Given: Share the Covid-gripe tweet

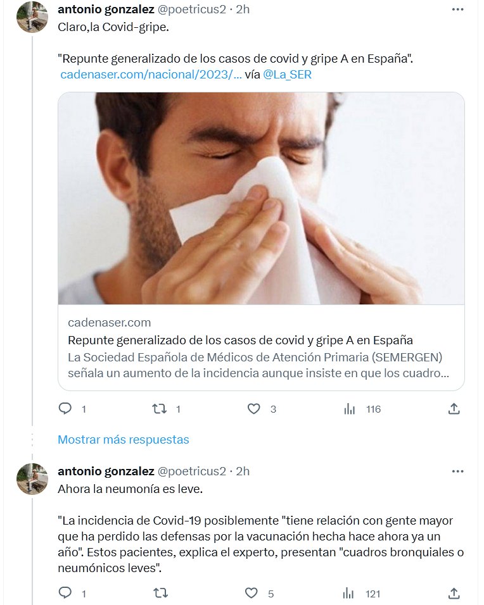Looking at the screenshot, I should (x=454, y=409).
